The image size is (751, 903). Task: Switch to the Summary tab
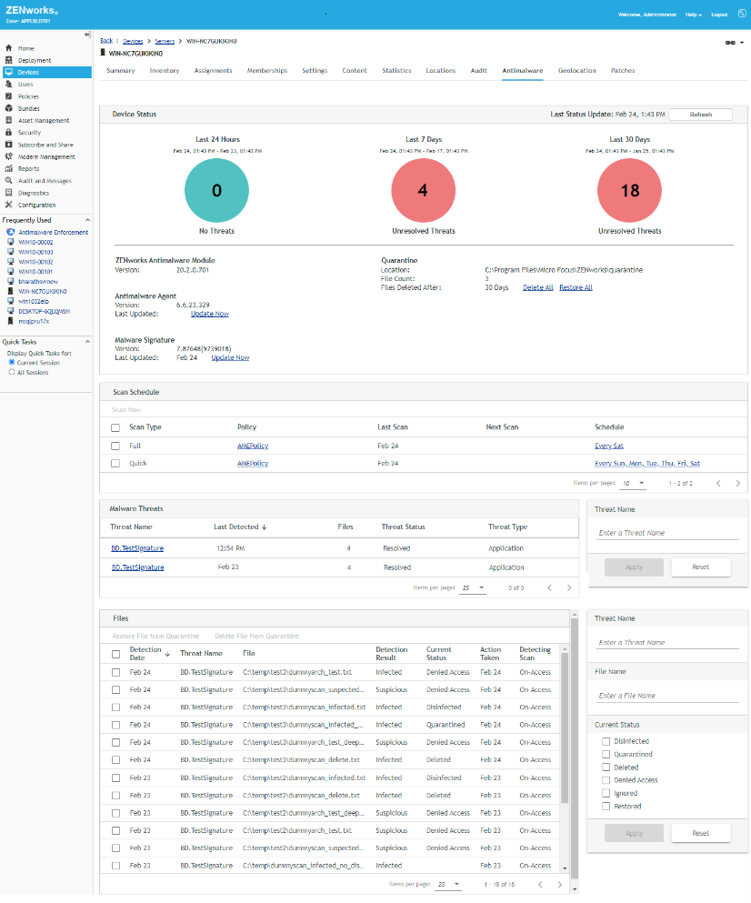pos(120,70)
